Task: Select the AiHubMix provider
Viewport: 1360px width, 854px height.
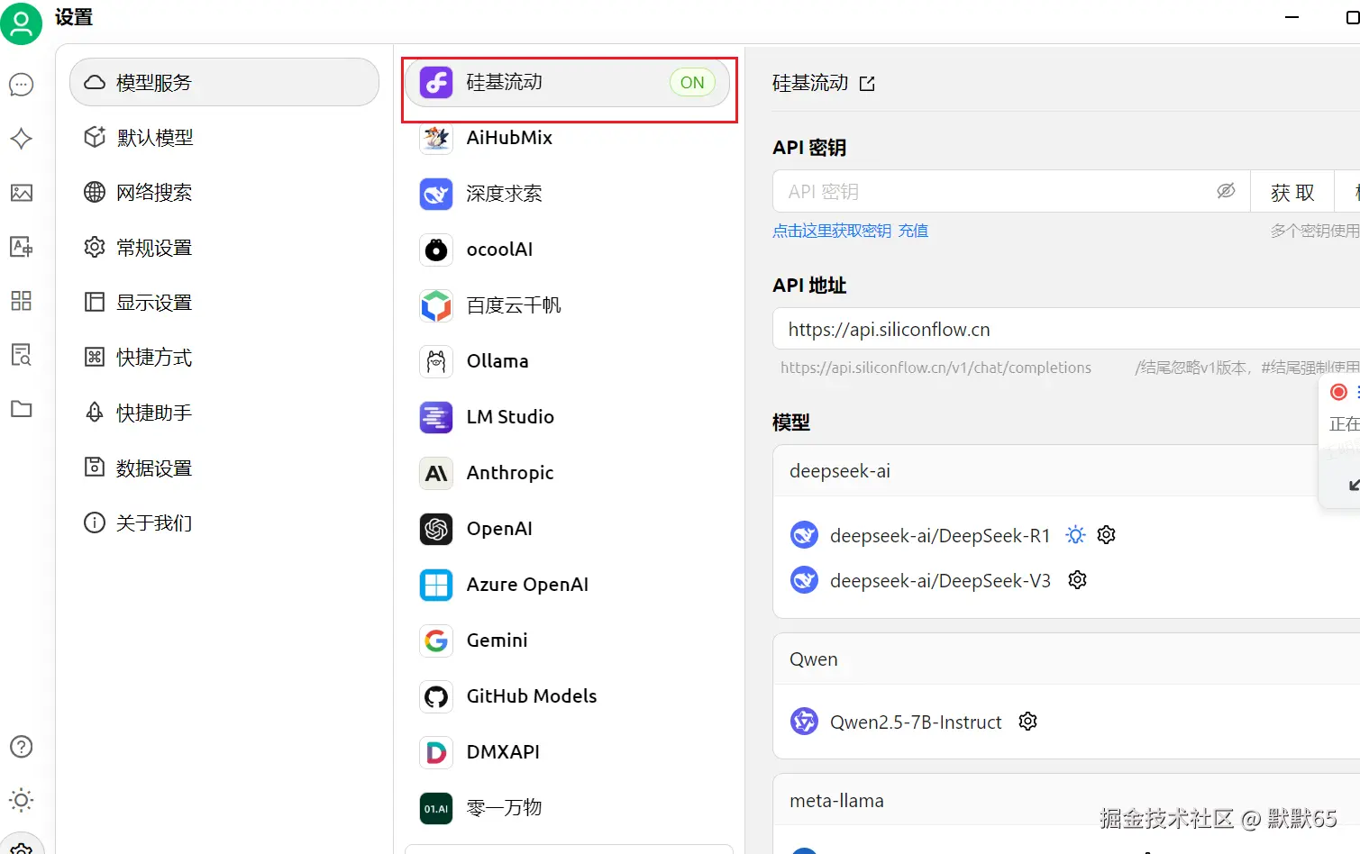Action: pos(568,138)
